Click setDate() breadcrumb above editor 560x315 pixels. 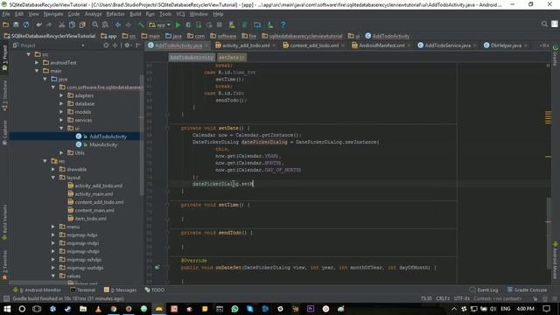(x=231, y=58)
